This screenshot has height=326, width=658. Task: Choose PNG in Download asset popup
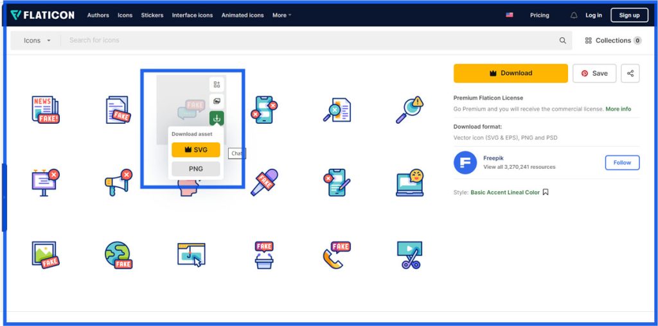tap(196, 169)
